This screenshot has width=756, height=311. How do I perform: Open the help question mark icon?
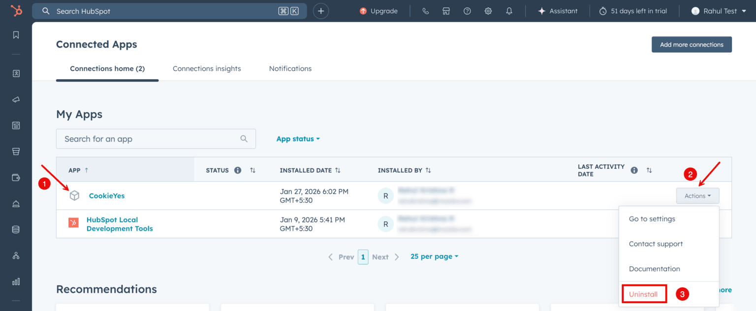click(467, 11)
